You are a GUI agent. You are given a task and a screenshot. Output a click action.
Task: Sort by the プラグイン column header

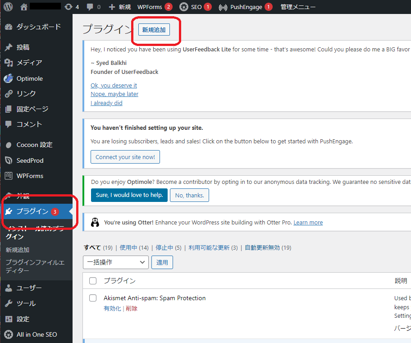pyautogui.click(x=119, y=281)
